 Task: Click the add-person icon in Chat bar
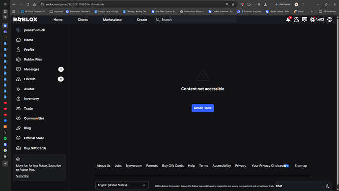(x=327, y=186)
